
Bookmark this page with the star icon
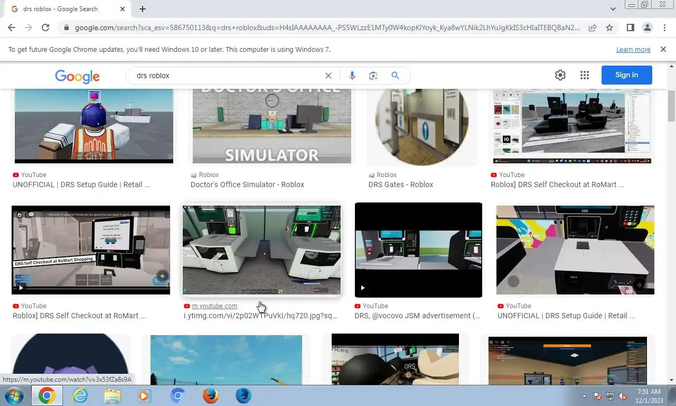[609, 27]
